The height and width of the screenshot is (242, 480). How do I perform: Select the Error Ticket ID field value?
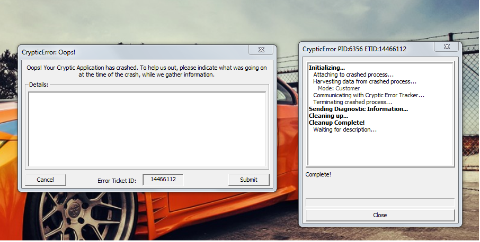tap(163, 180)
